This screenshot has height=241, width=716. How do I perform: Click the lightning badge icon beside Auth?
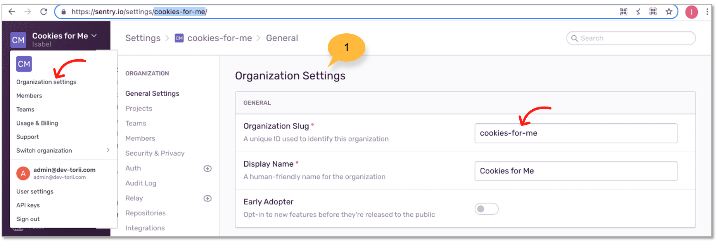coord(208,169)
